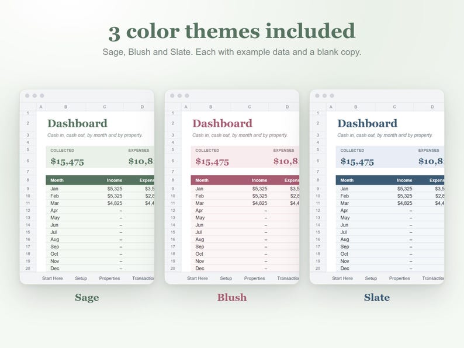The image size is (464, 348).
Task: Select column C header in Sage sheet
Action: coord(105,107)
